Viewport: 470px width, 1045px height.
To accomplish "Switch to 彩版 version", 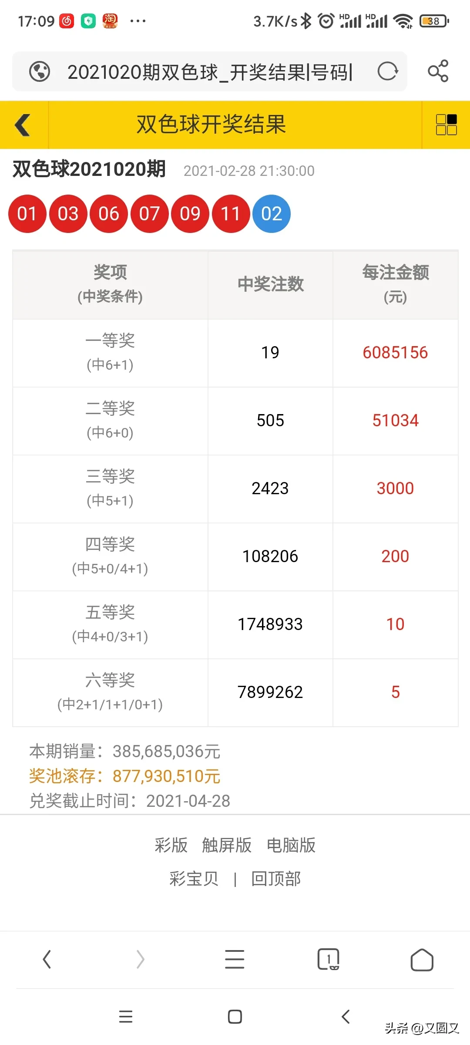I will pyautogui.click(x=171, y=845).
